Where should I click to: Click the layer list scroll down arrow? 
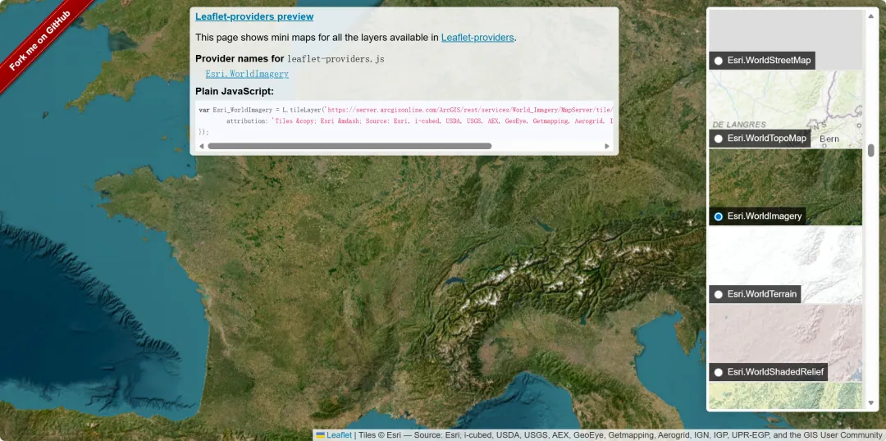(x=870, y=403)
